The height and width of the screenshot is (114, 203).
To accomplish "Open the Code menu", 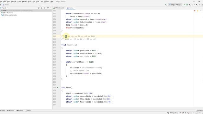I will (19, 2).
